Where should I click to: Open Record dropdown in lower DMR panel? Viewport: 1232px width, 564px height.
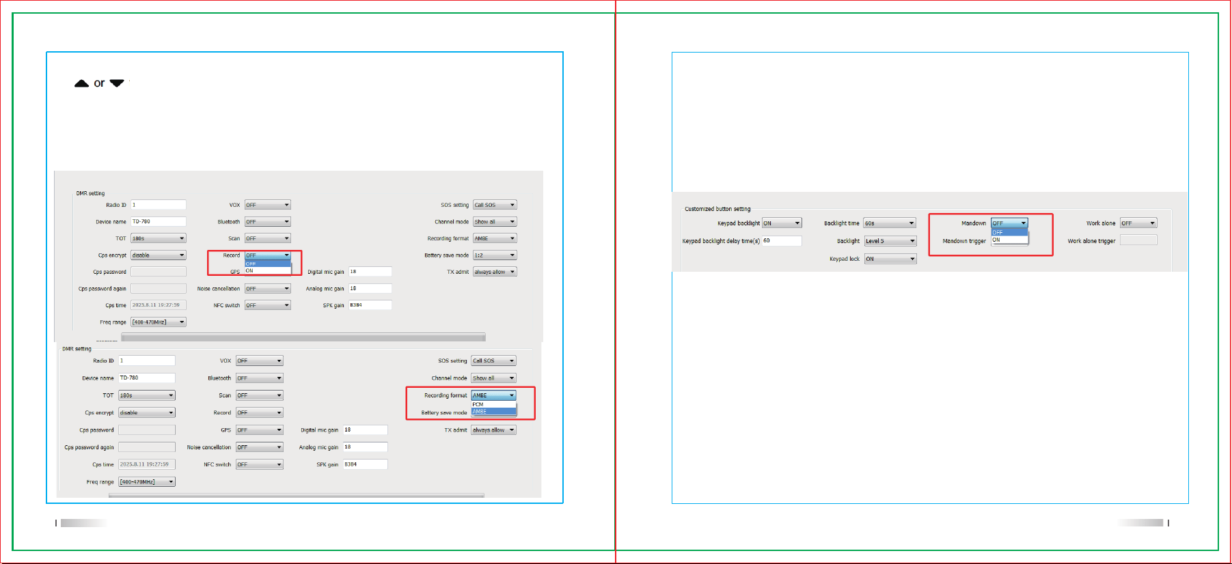point(260,412)
